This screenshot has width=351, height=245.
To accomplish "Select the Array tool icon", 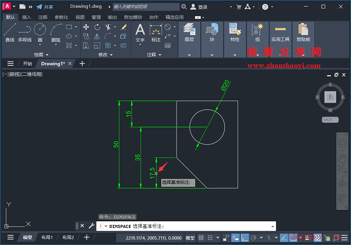I will pos(108,45).
